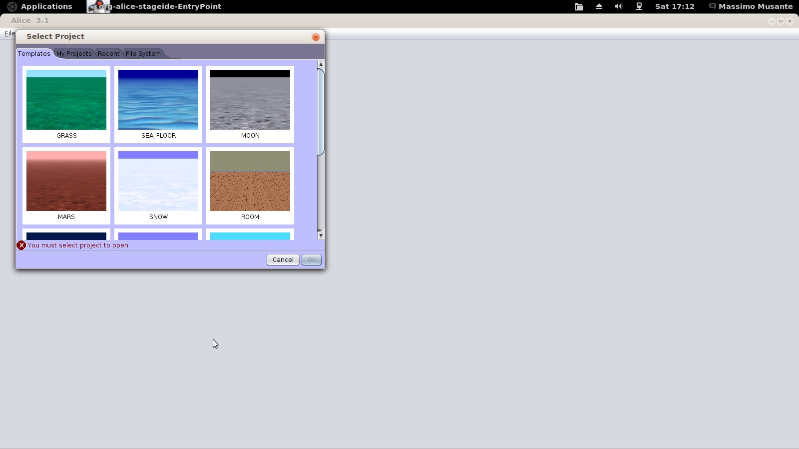Click the template list scroll-down arrow
The image size is (799, 449).
[321, 235]
